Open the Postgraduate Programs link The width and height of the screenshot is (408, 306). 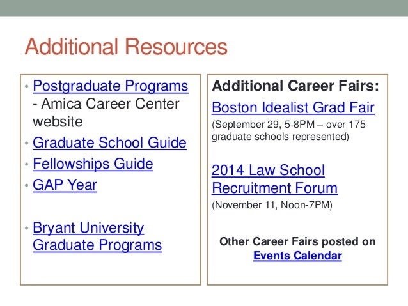111,86
